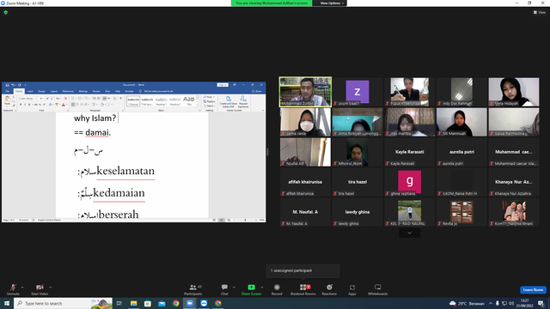Show hidden system tray icons
The height and width of the screenshot is (309, 550).
pyautogui.click(x=491, y=303)
